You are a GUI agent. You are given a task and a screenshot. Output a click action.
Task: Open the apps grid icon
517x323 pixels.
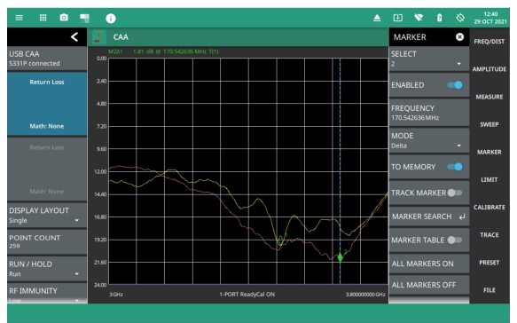[43, 18]
